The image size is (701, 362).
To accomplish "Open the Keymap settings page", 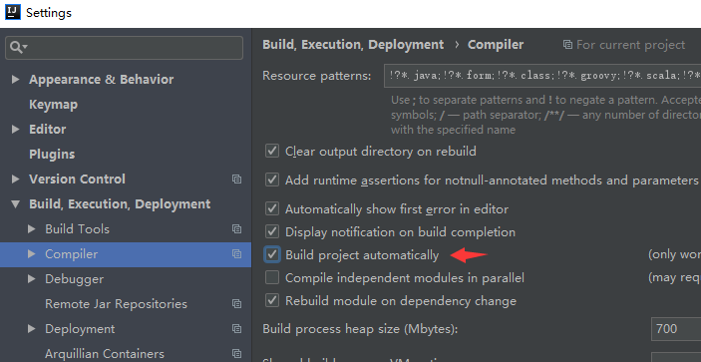I will point(53,105).
